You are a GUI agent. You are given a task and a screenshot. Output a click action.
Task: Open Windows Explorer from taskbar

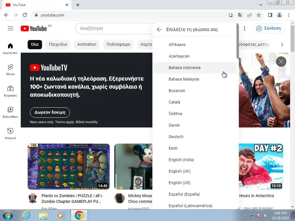(44, 215)
